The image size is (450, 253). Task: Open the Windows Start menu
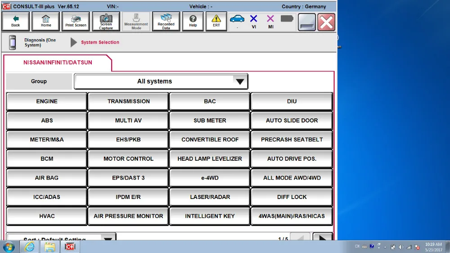point(9,247)
